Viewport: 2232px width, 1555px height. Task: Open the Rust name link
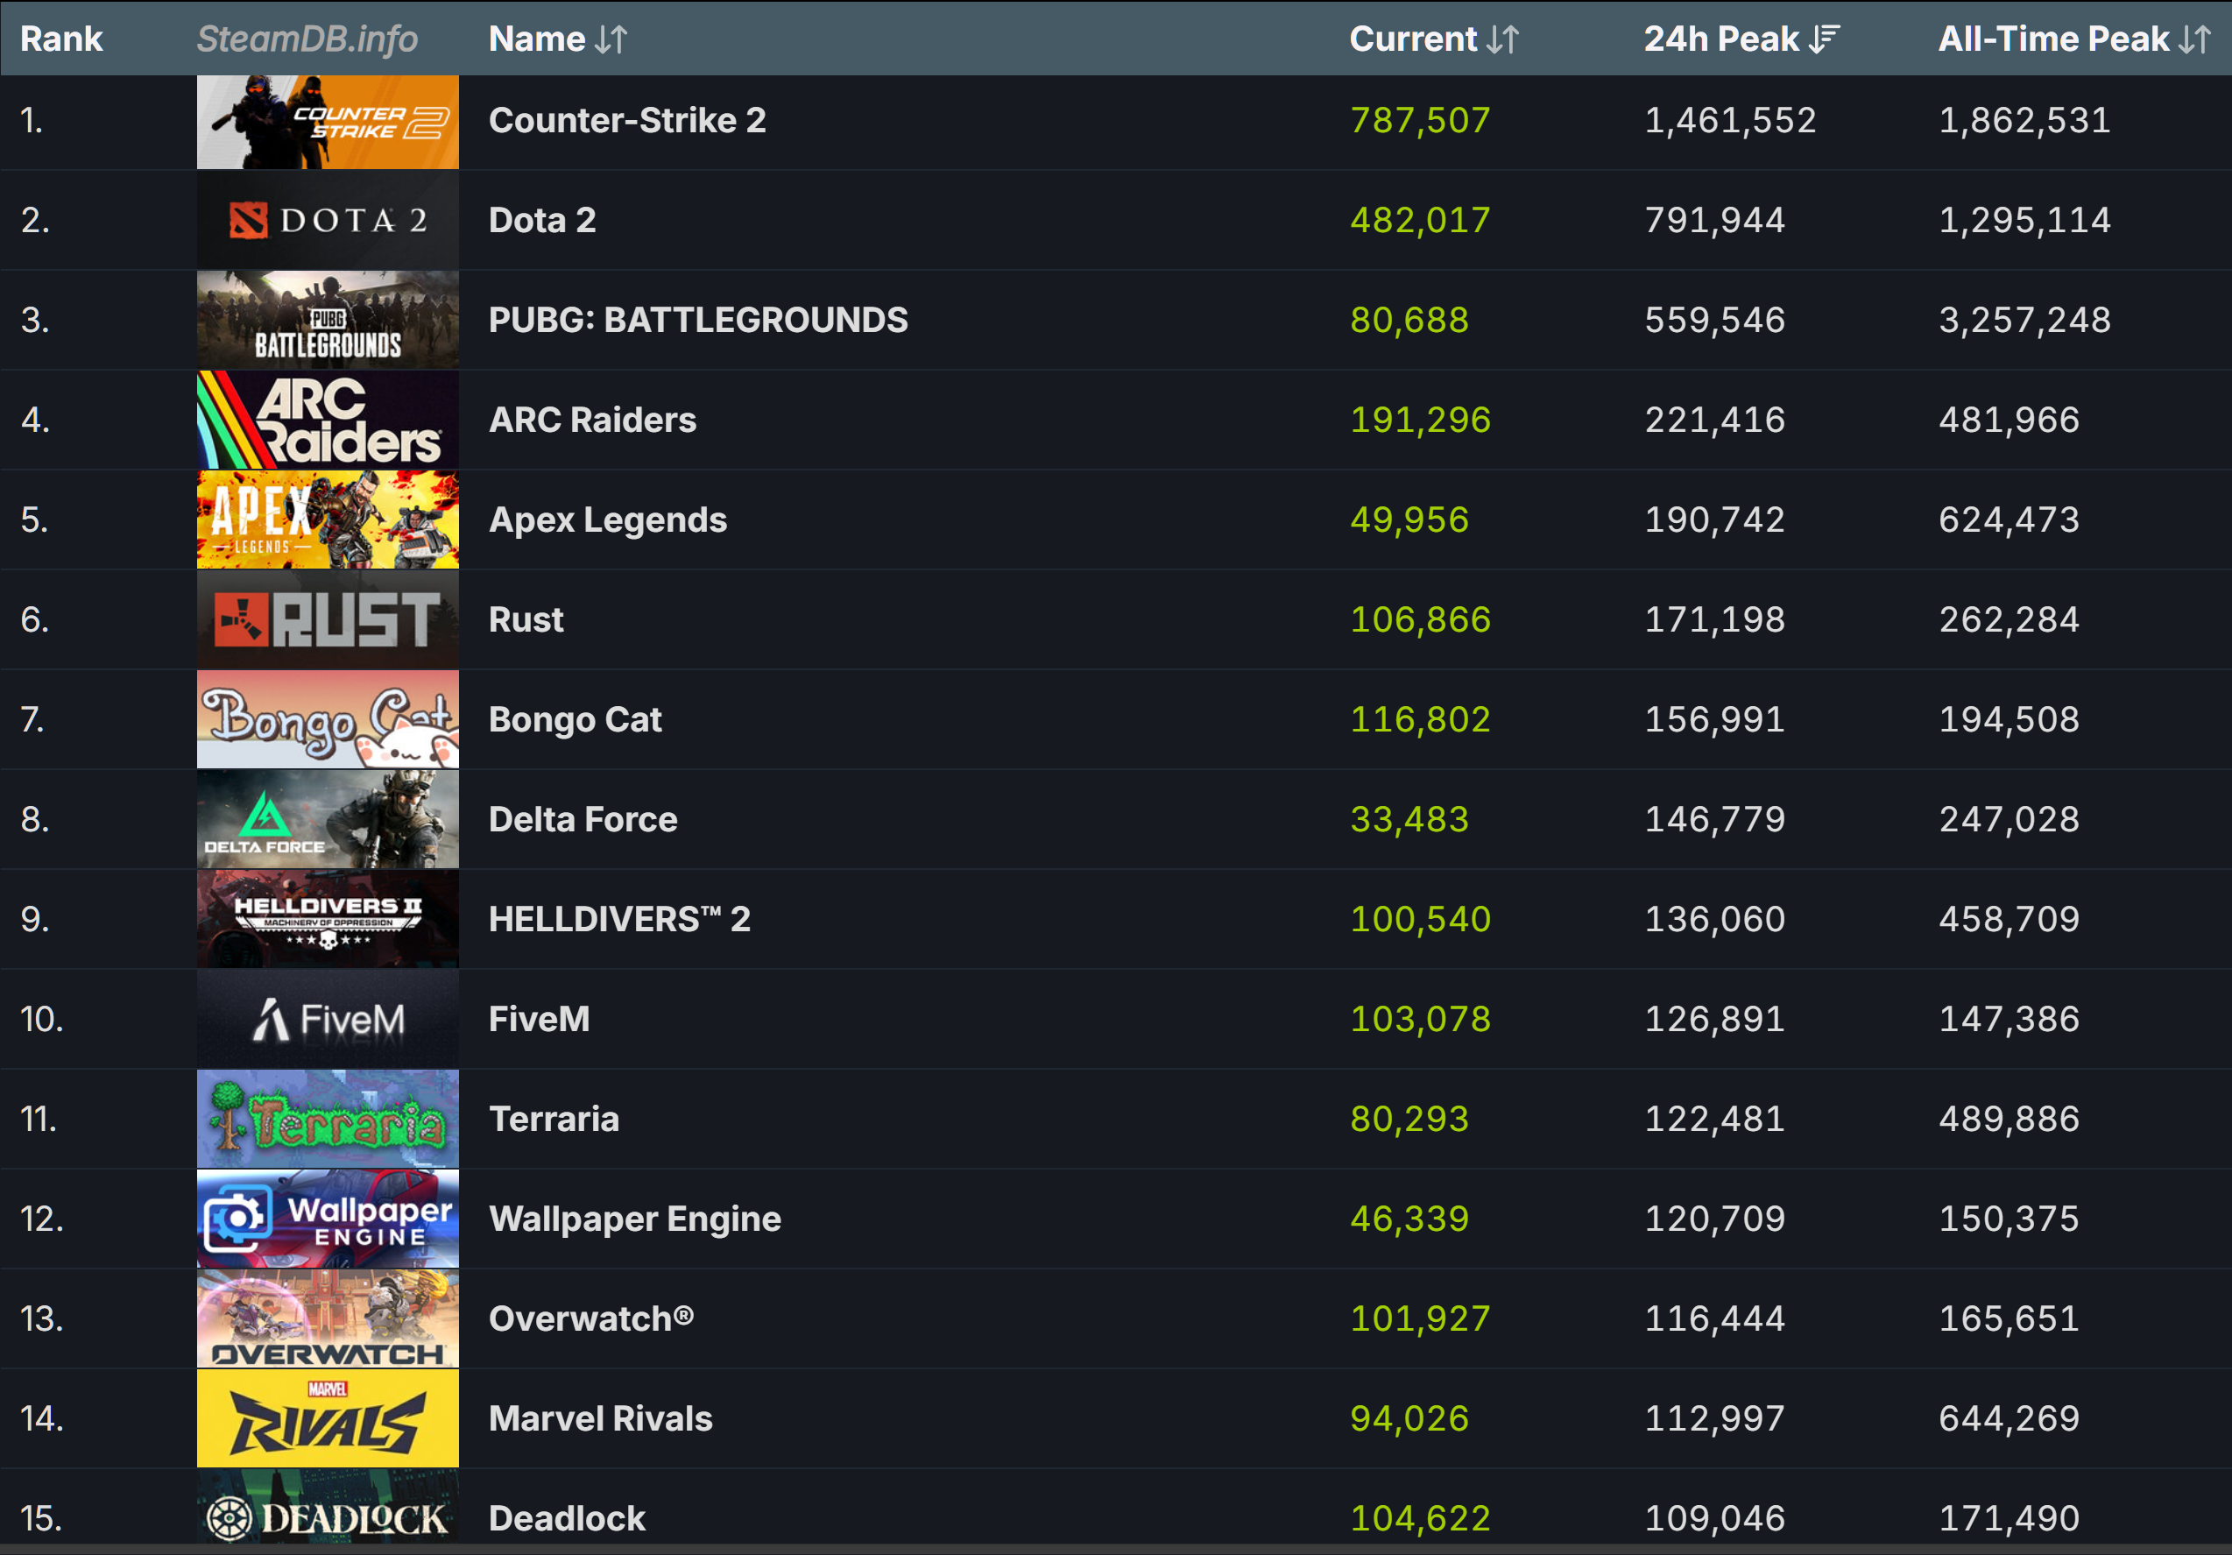point(526,620)
